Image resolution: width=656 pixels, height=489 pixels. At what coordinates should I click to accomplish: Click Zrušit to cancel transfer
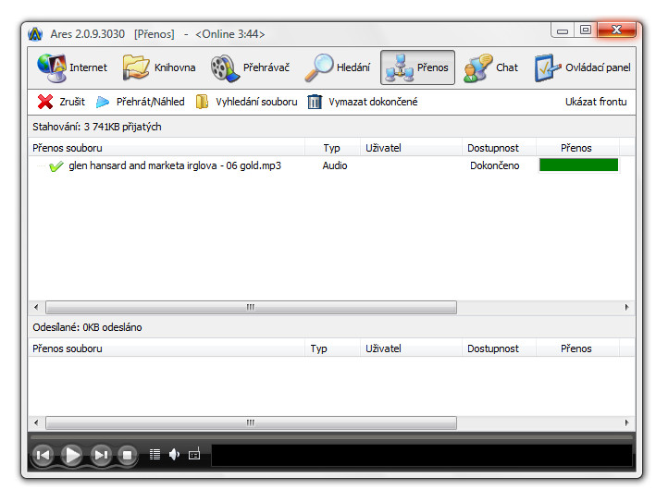pos(72,102)
